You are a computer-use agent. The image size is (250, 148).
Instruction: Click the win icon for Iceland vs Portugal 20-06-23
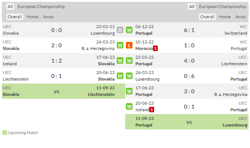[x=129, y=106]
